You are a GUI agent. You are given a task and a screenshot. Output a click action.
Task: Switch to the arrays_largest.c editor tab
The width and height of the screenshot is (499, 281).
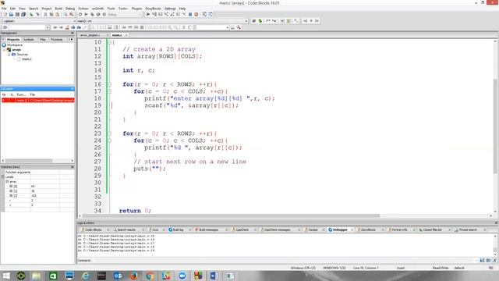90,35
